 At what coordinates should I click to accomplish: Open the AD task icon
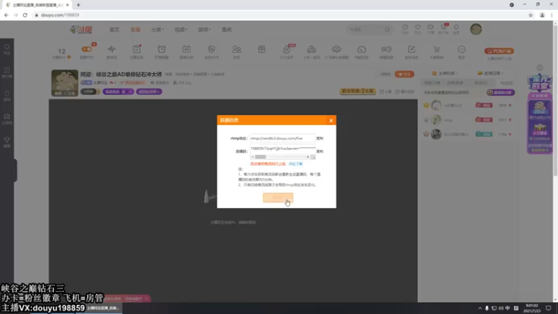click(186, 50)
